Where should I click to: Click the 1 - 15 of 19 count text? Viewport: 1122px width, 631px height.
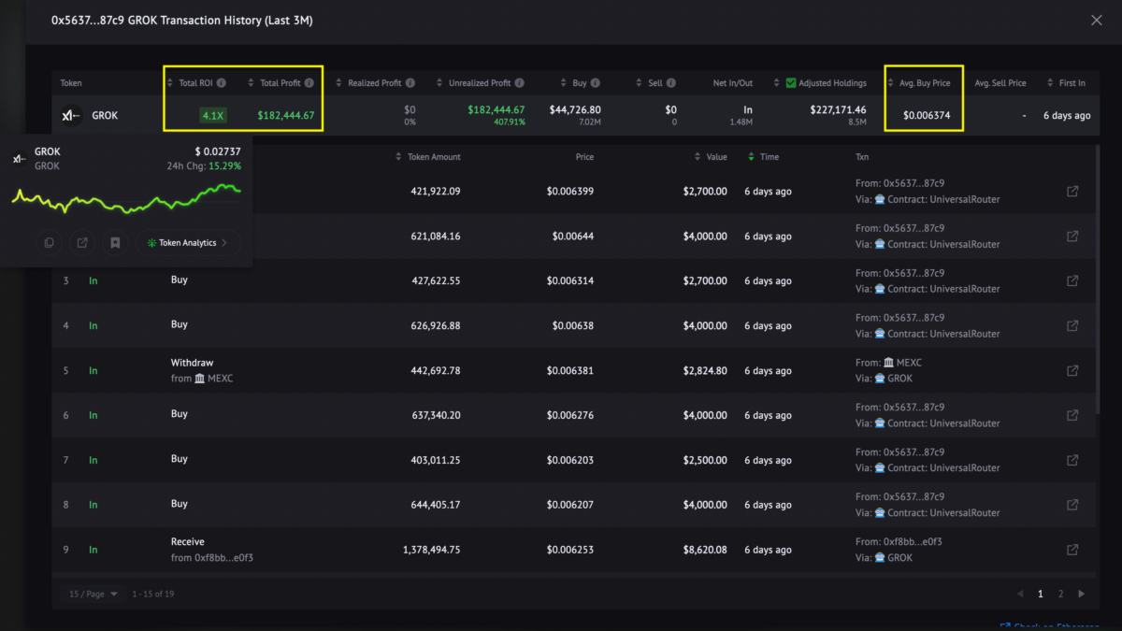[x=153, y=594]
